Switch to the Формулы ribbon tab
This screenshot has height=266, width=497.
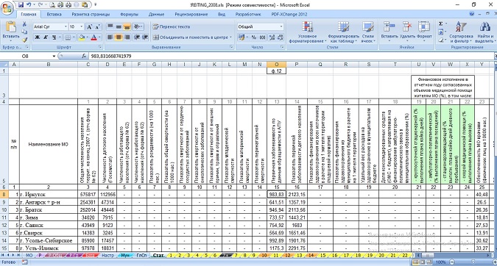click(130, 14)
